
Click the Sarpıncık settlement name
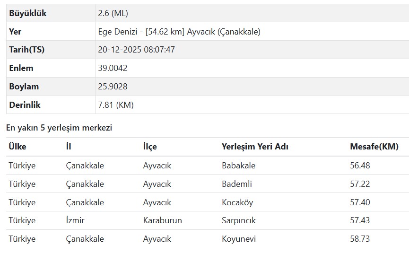(x=239, y=220)
